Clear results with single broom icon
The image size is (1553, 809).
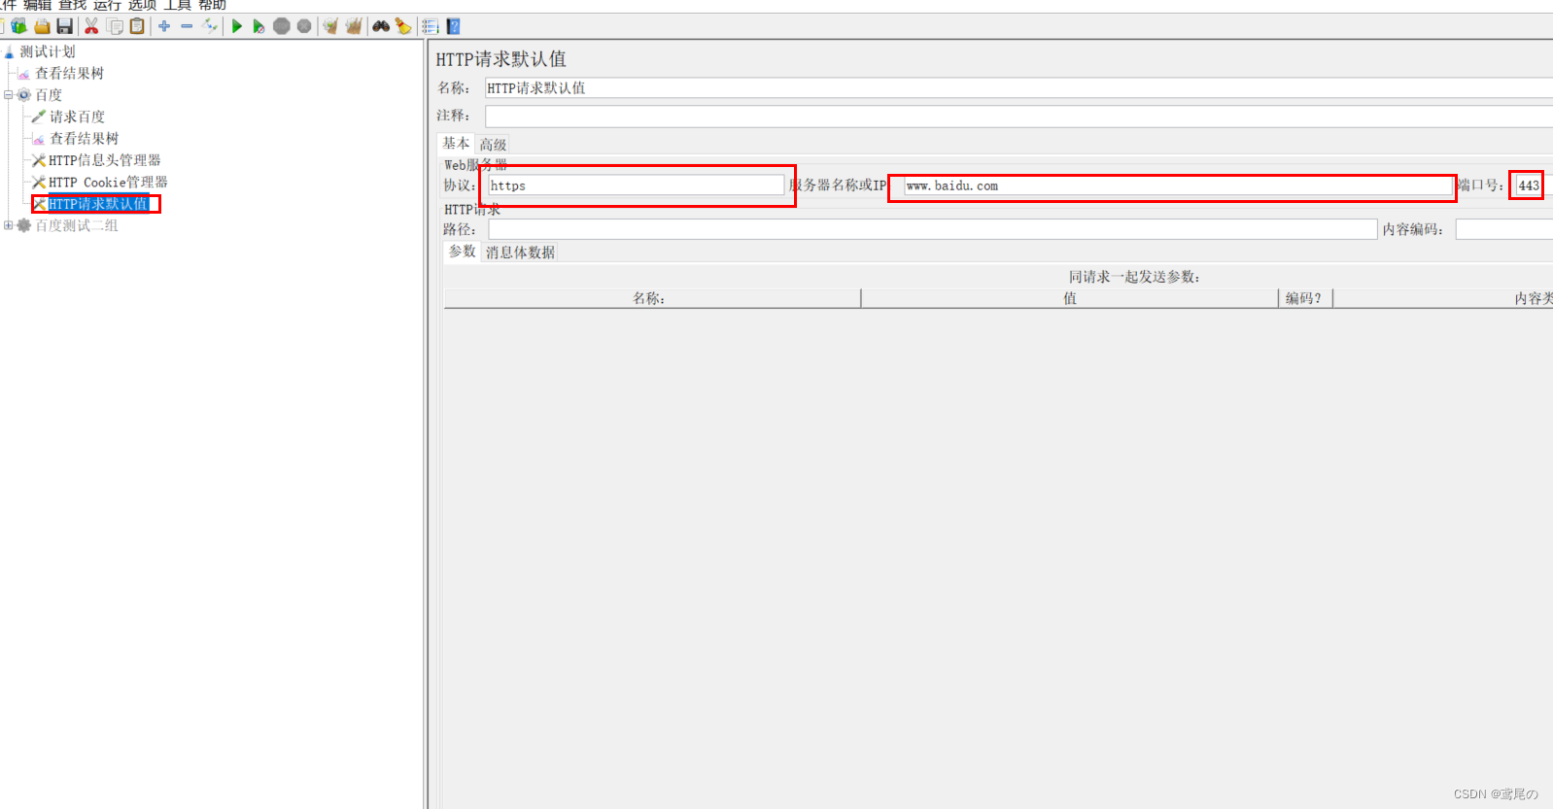click(x=330, y=26)
